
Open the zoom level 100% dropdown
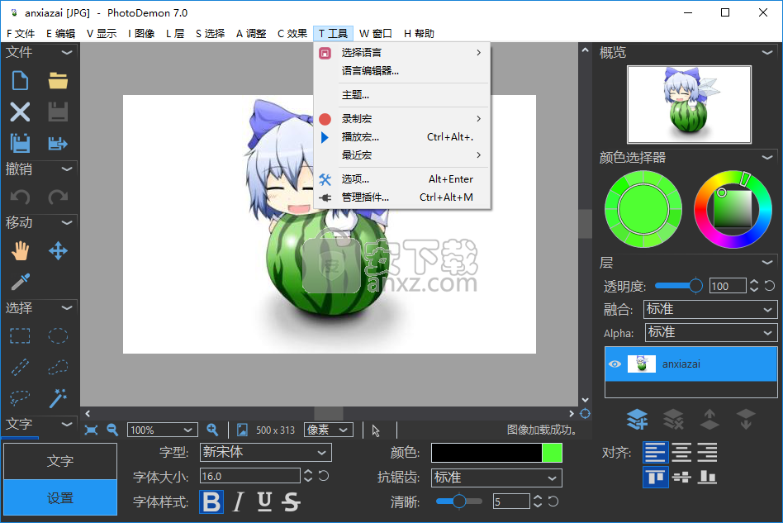(x=162, y=430)
